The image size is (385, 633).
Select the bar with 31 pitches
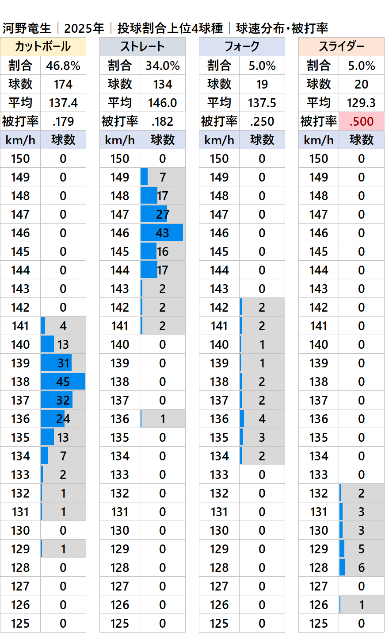57,363
